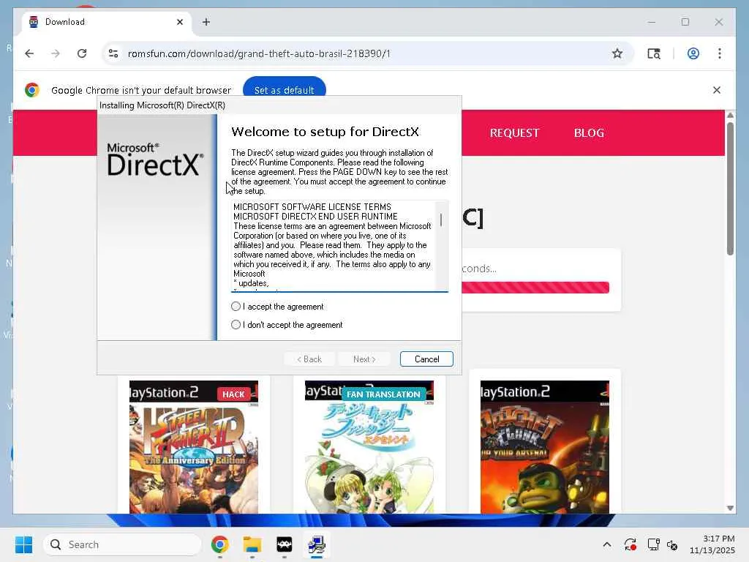Open Chrome's three-dot menu
749x562 pixels.
(720, 53)
